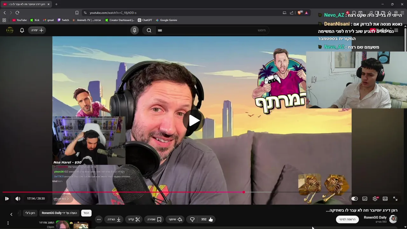Viewport: 407px width, 229px height.
Task: Select the 'הועלה על ידי RonenGG Daily' chip
Action: pos(59,213)
